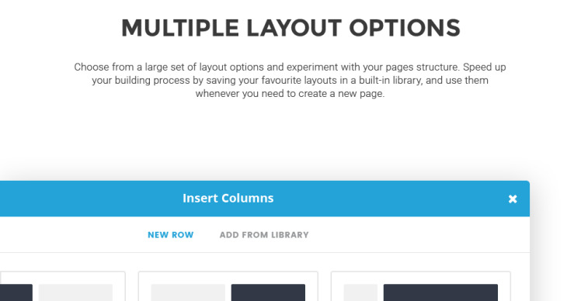The height and width of the screenshot is (301, 581).
Task: Open the ADD FROM LIBRARY tab
Action: click(x=264, y=235)
